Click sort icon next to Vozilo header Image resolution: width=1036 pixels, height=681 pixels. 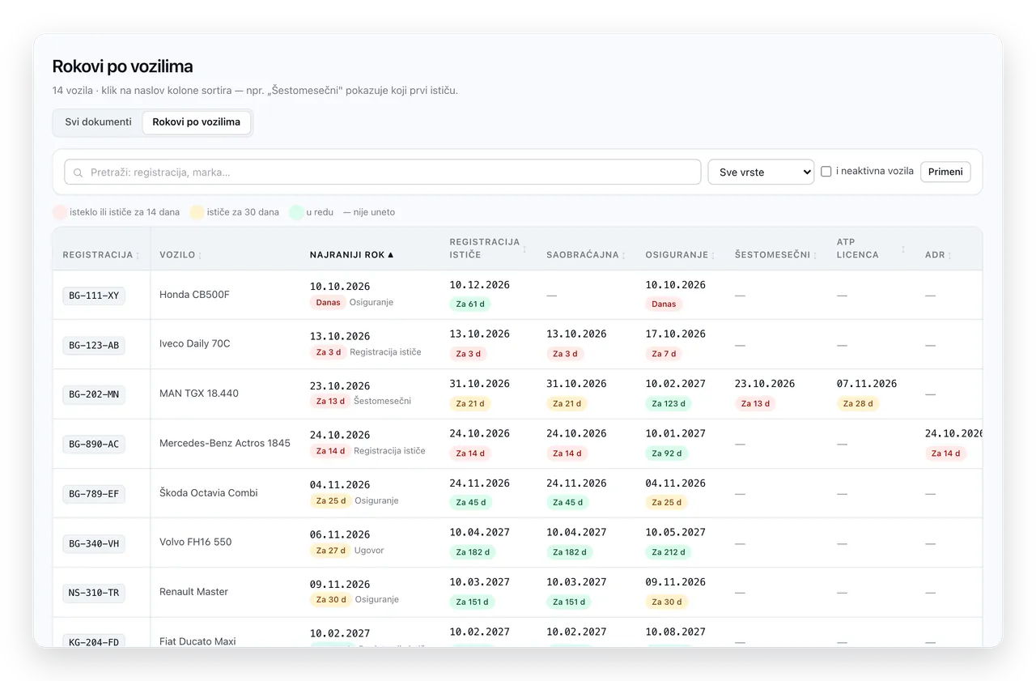click(x=200, y=255)
